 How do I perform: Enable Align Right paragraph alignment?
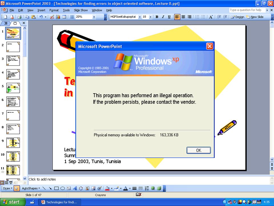[x=190, y=17]
